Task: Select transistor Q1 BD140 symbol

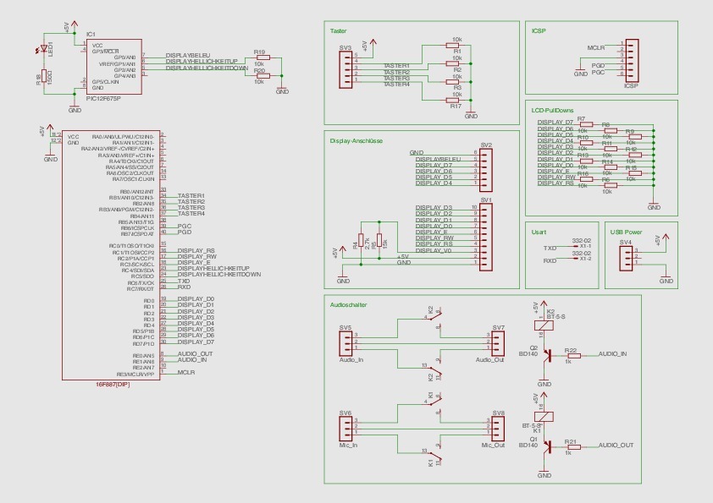Action: pyautogui.click(x=547, y=446)
